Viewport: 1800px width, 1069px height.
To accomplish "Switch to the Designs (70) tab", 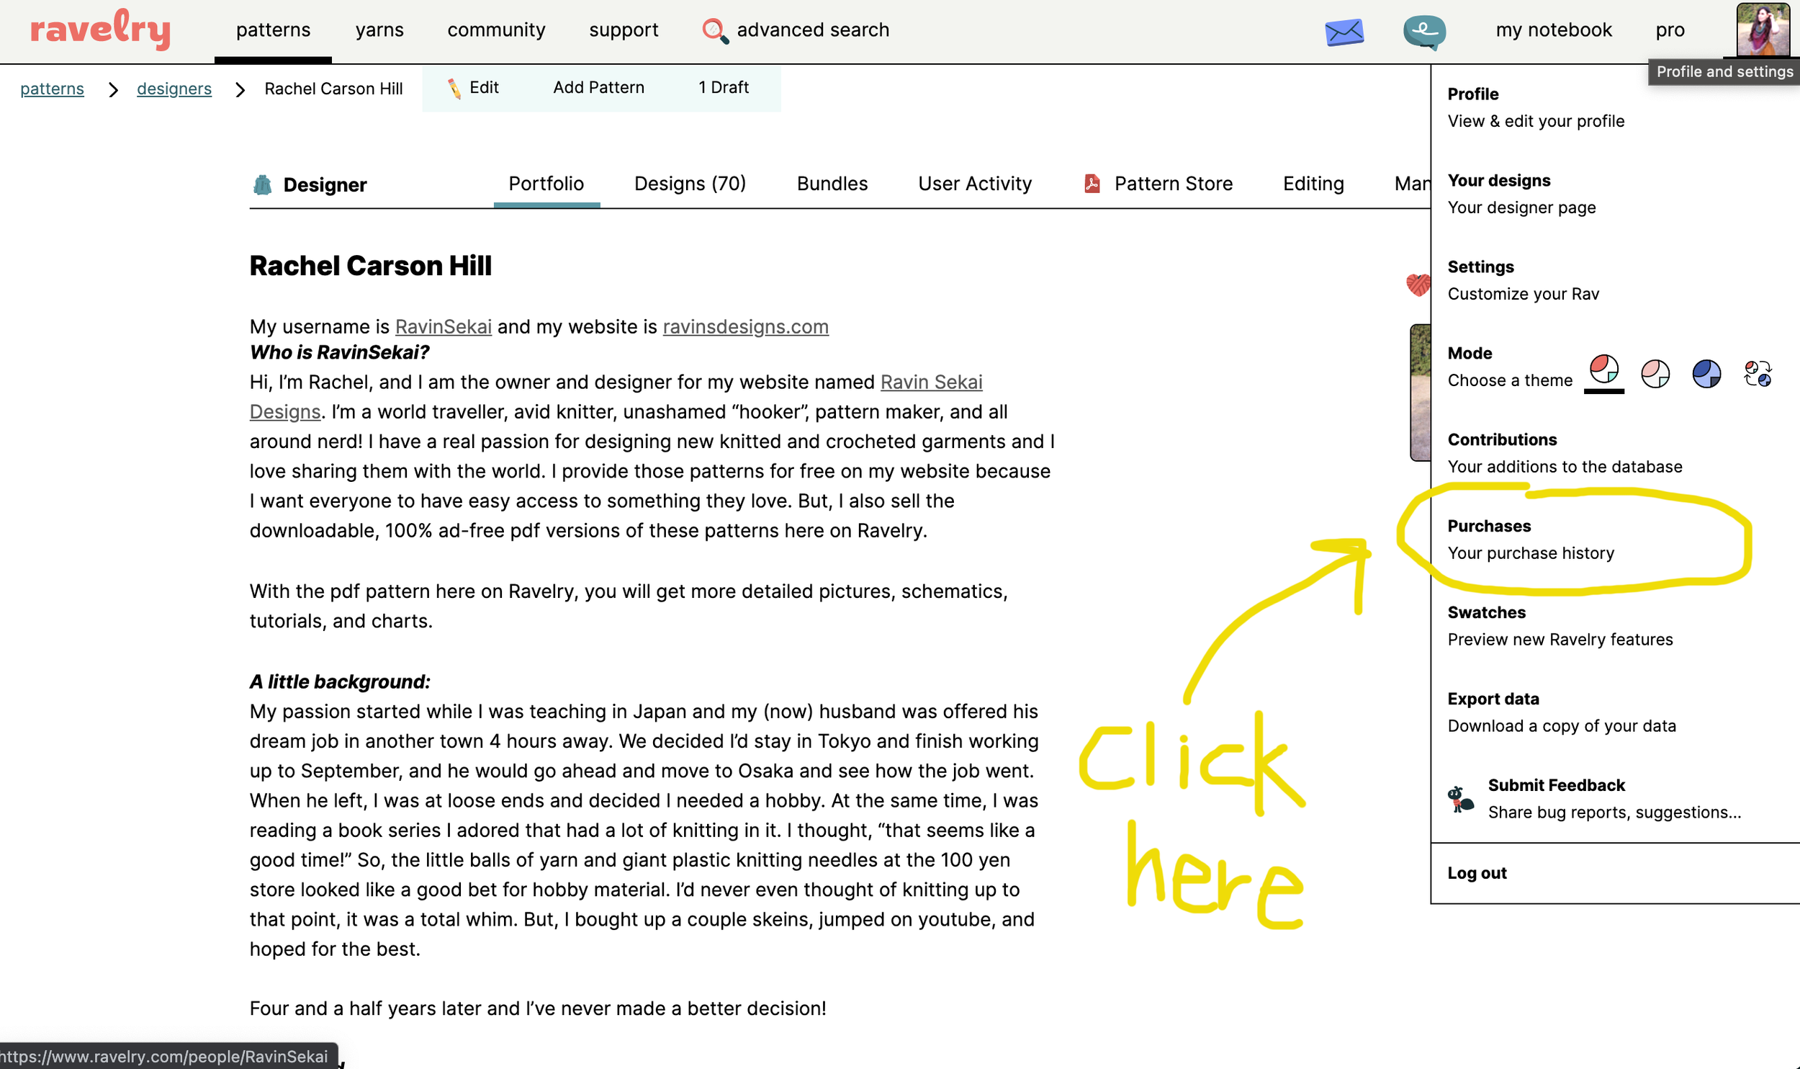I will [689, 184].
